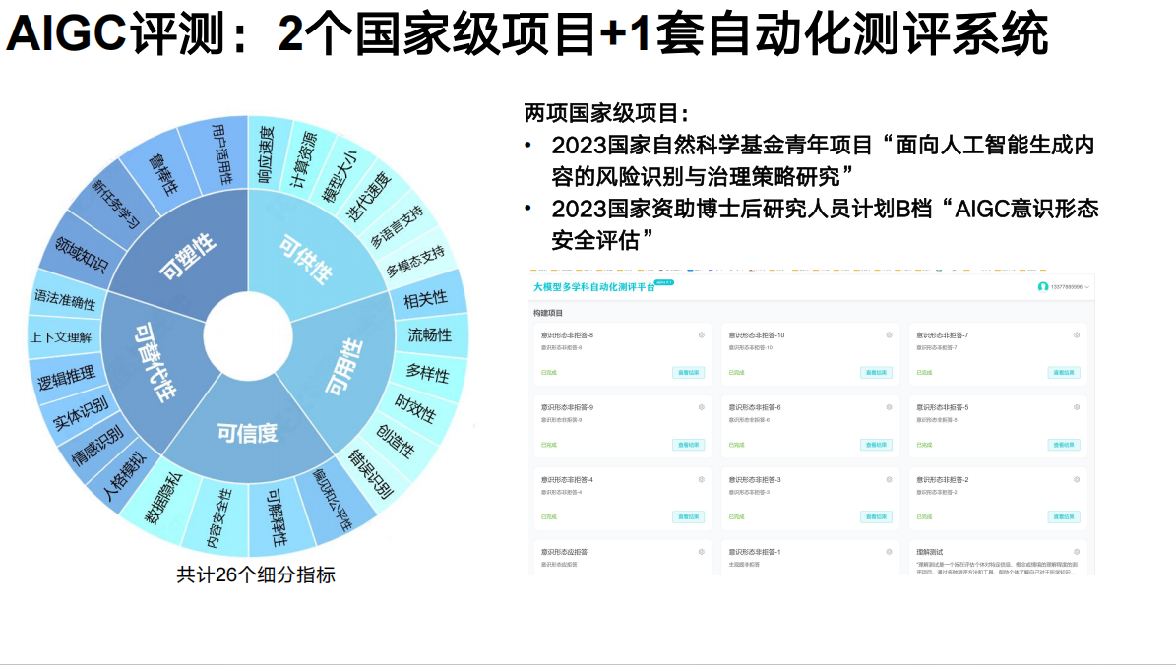Viewport: 1176px width, 665px height.
Task: Click the 数据隐私 outer ring segment
Action: point(163,497)
